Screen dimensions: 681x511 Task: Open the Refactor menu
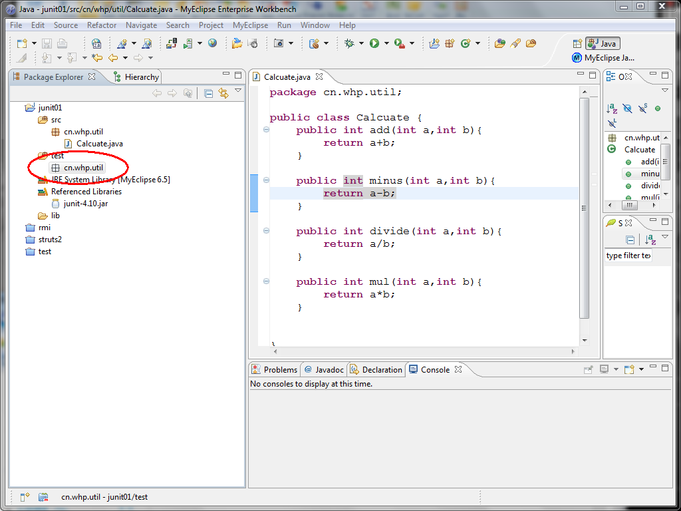point(102,25)
